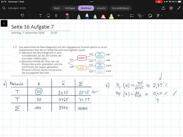This screenshot has height=137, width=183.
Task: Edit the page title Seite 16 Aufgabe 7
Action: pyautogui.click(x=32, y=27)
